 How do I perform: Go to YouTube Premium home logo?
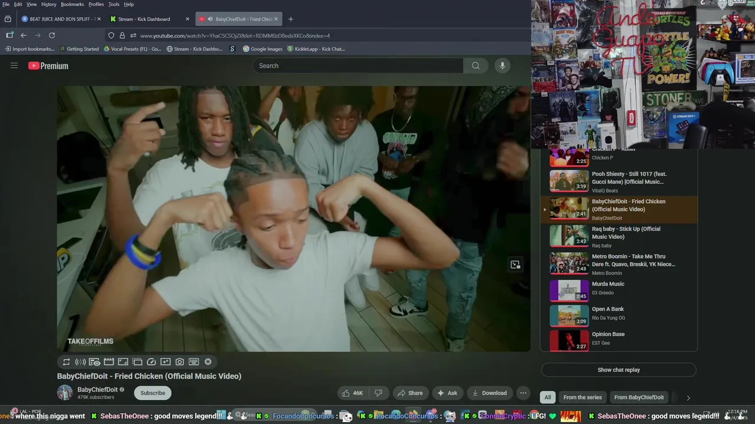(48, 66)
